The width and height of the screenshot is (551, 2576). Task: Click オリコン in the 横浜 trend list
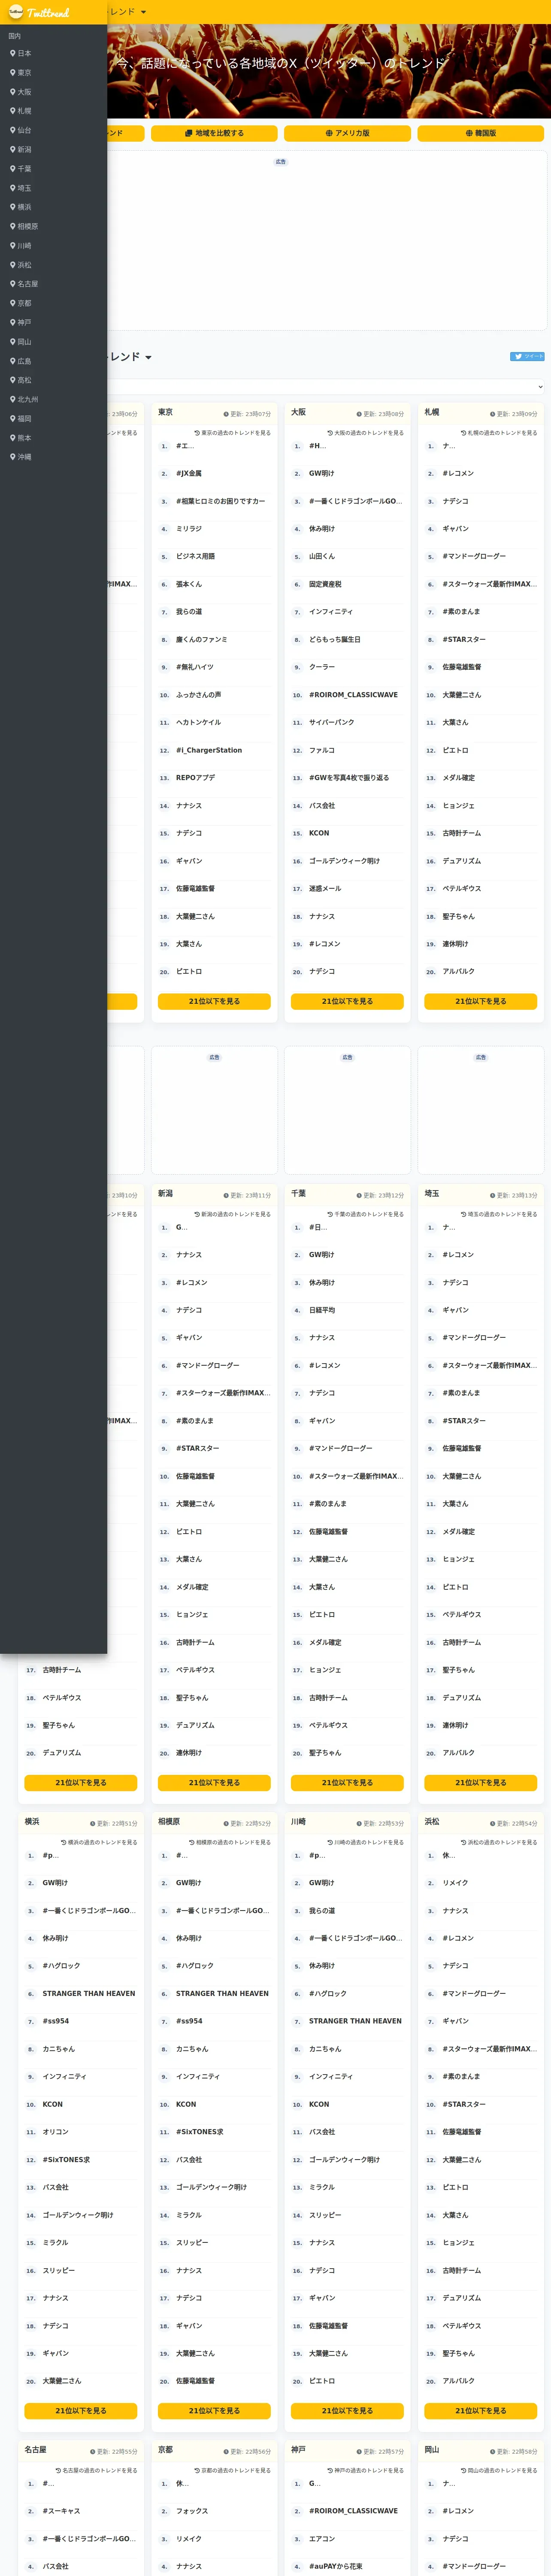pos(55,2132)
